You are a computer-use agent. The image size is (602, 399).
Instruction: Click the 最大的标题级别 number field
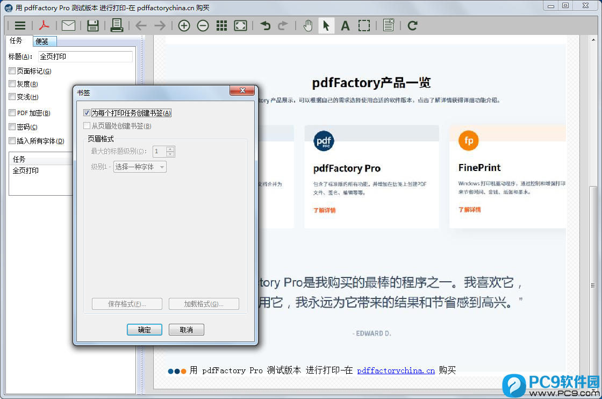(x=159, y=151)
